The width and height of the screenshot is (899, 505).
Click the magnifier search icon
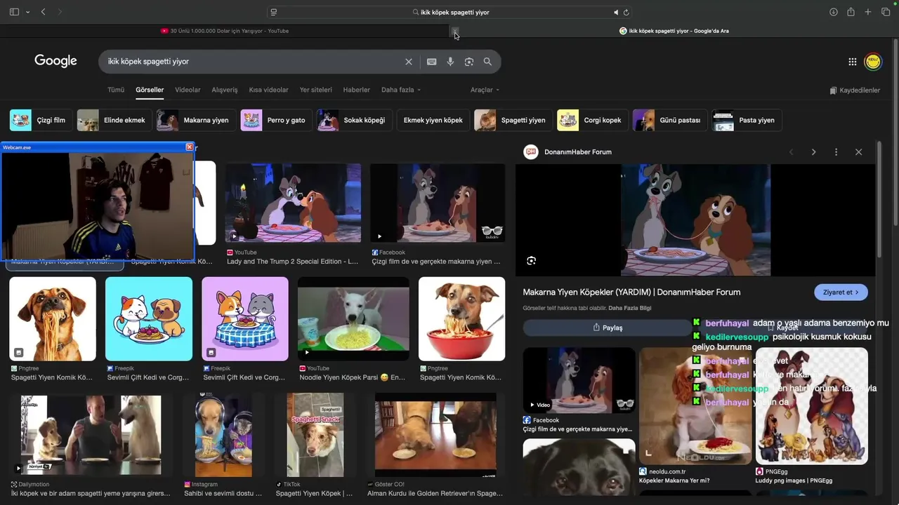pyautogui.click(x=487, y=62)
